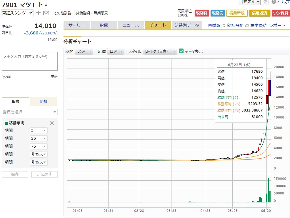The image size is (290, 218).
Task: Open the 銘柄分析 link
Action: (x=235, y=26)
